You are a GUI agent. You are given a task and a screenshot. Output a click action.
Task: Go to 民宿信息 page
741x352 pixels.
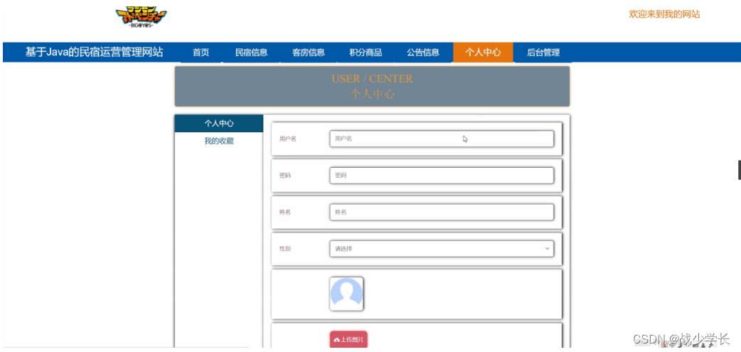252,53
